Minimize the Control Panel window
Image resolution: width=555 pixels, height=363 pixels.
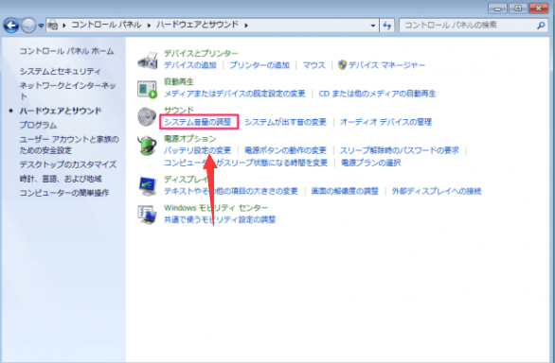(497, 9)
